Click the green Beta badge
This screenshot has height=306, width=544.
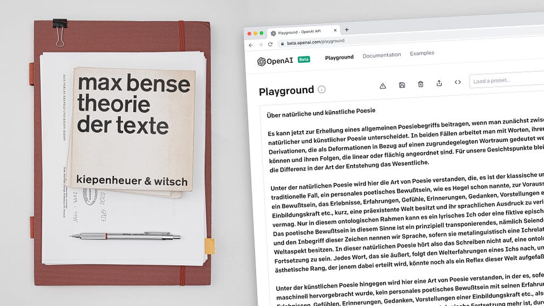pos(304,59)
